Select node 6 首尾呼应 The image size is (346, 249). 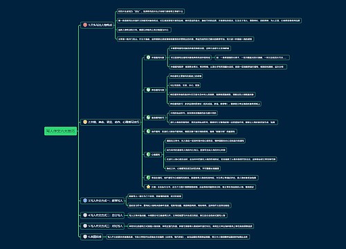pyautogui.click(x=92, y=237)
